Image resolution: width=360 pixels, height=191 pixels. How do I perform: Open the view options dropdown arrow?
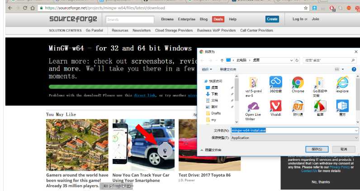tap(343, 69)
